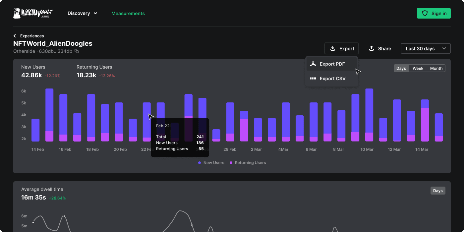The height and width of the screenshot is (232, 464).
Task: Click the Average dwell time heading
Action: click(42, 189)
